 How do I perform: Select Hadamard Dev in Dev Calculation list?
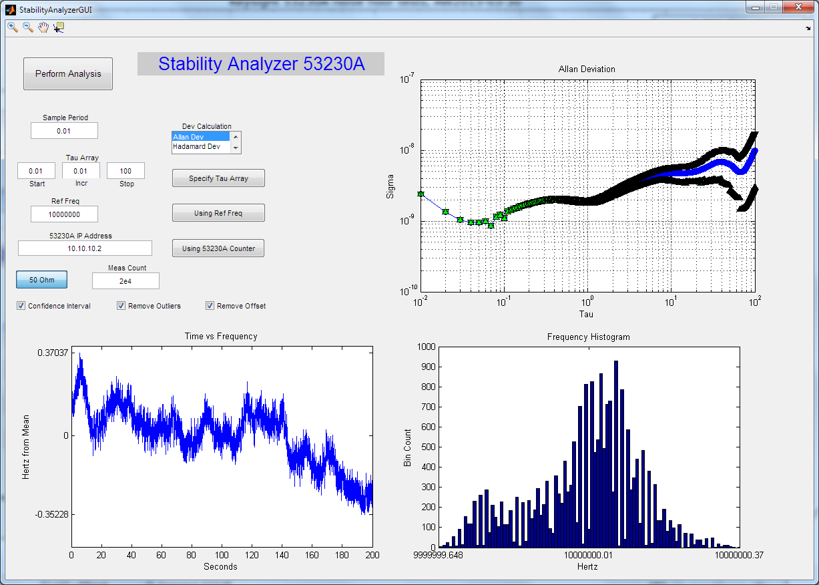[x=201, y=146]
